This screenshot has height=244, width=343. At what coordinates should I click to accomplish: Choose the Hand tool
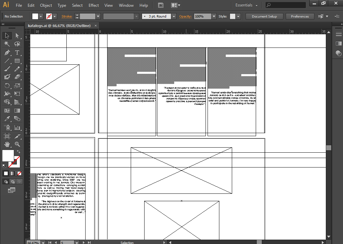[7, 144]
